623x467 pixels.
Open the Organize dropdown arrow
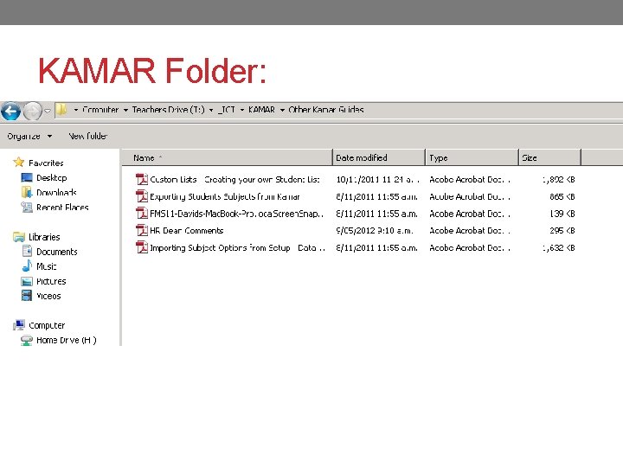[x=49, y=137]
